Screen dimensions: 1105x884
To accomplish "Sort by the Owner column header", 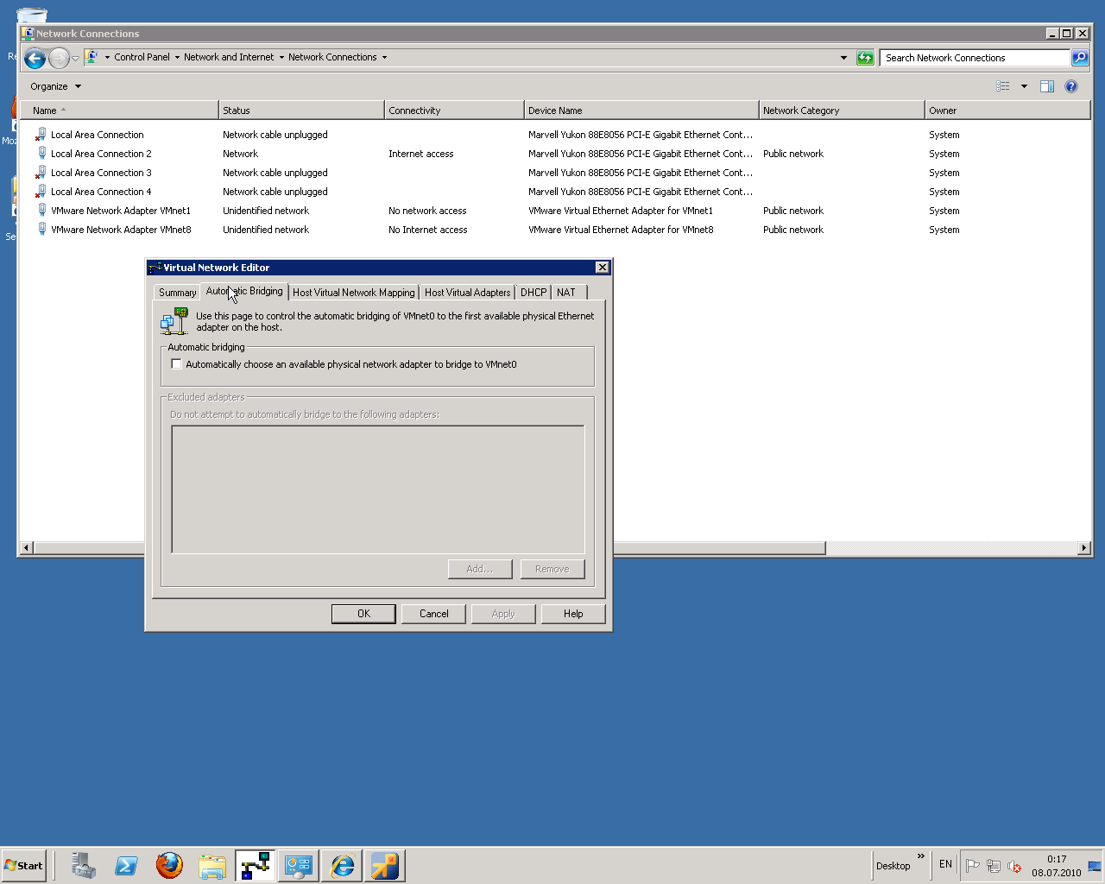I will pos(1007,110).
